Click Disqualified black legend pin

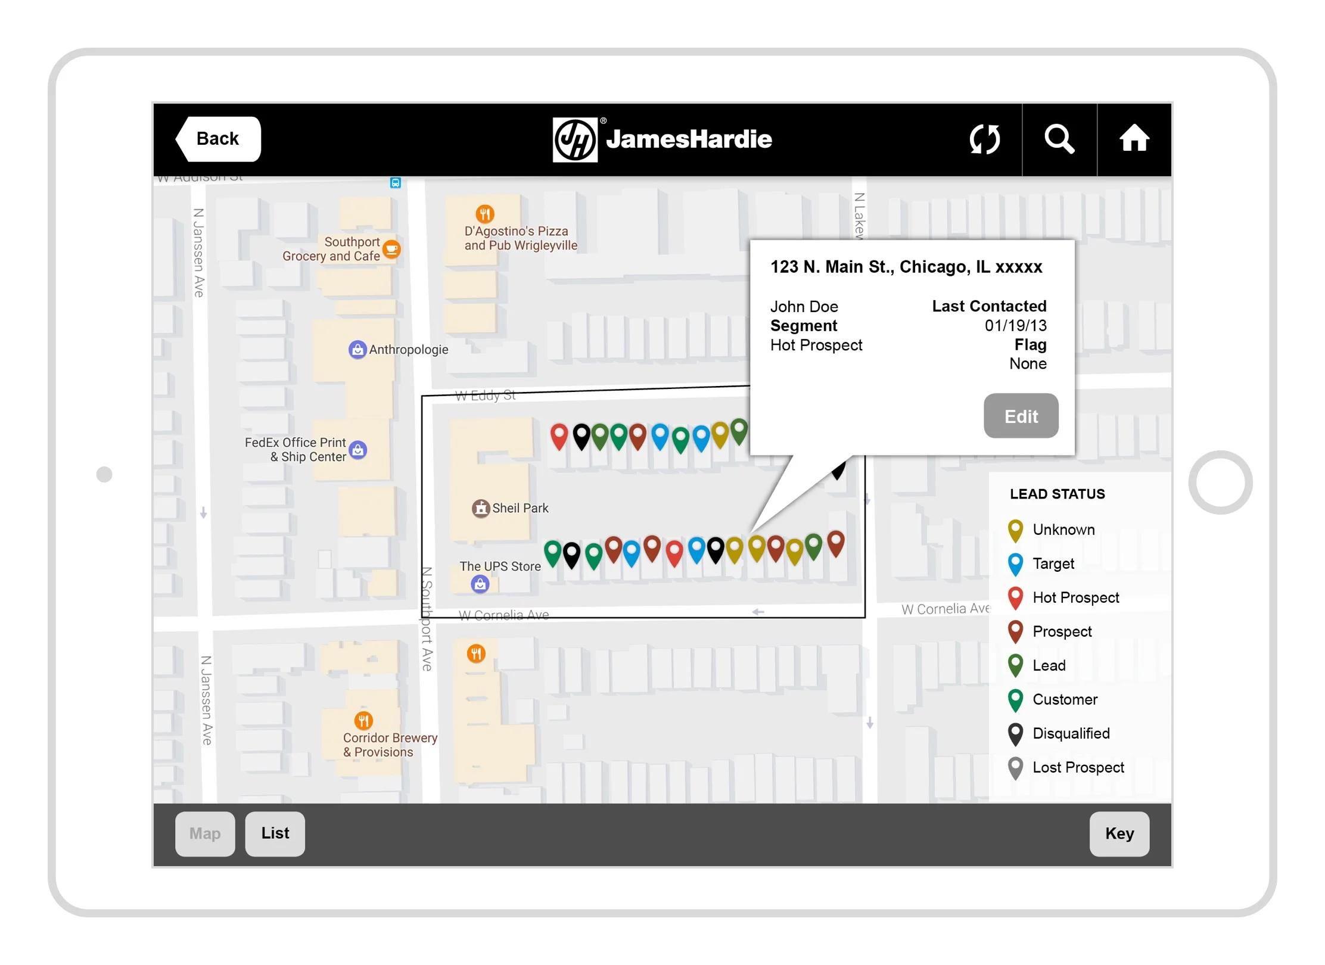pos(1016,733)
